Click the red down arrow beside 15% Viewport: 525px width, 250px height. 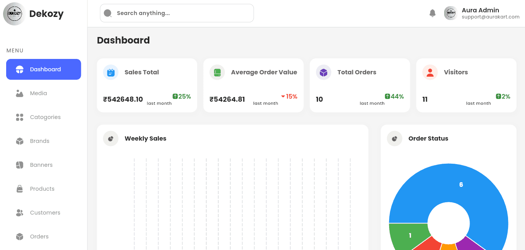coord(283,96)
